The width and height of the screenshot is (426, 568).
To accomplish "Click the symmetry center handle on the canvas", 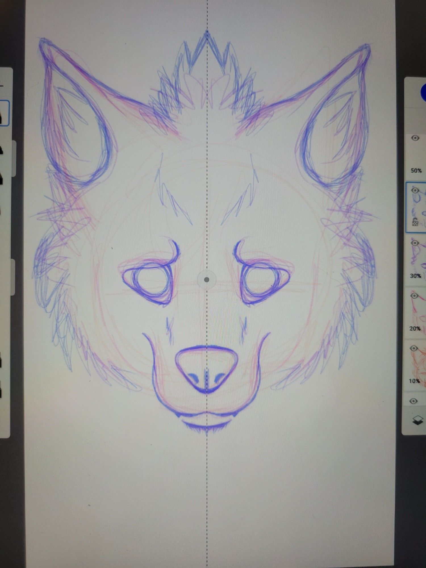I will [207, 280].
